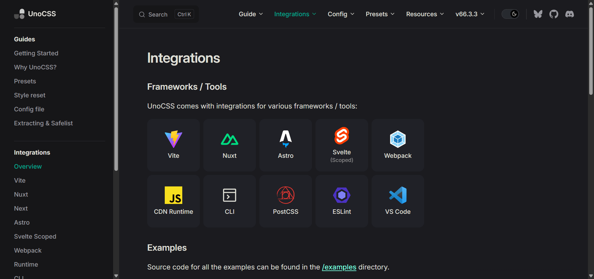Click the Vite card label
Viewport: 594px width, 279px height.
[173, 156]
